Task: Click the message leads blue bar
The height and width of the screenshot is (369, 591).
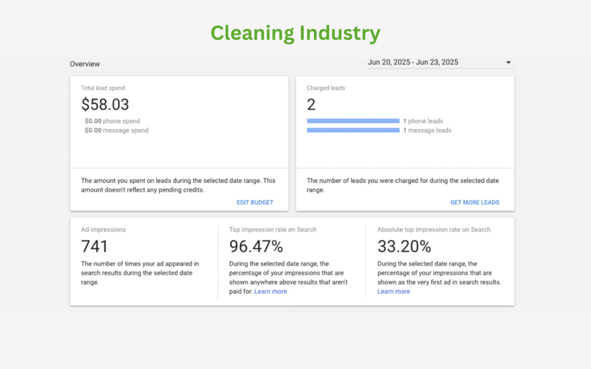Action: (x=353, y=130)
